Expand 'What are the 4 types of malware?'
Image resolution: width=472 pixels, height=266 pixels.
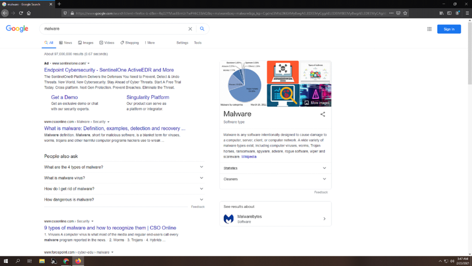pos(124,167)
